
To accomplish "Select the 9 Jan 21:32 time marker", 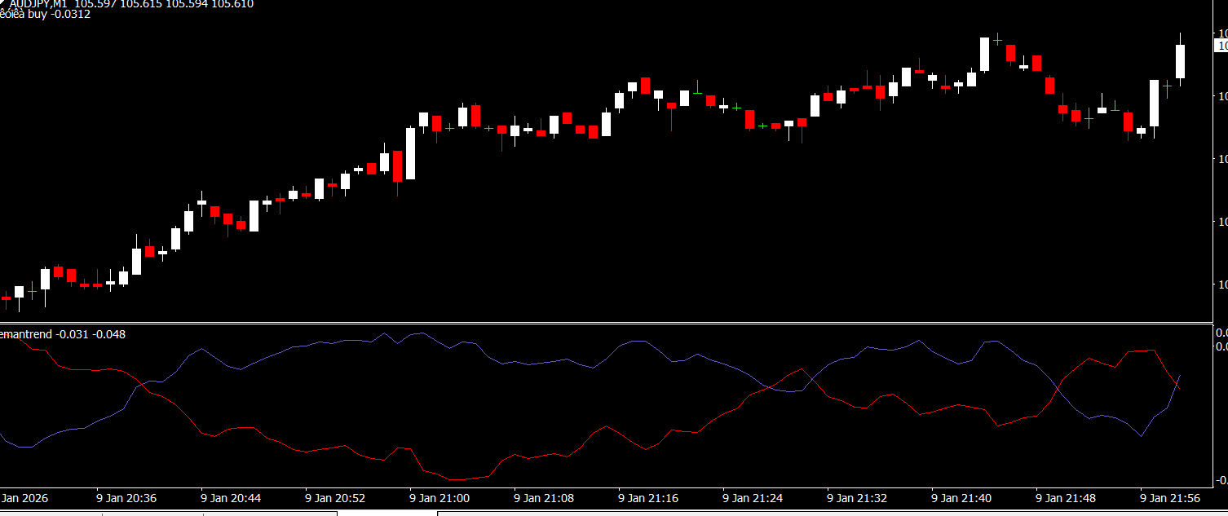I will point(857,497).
